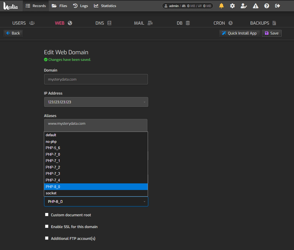Enable SSL for this domain
This screenshot has height=250, width=294.
coord(47,226)
